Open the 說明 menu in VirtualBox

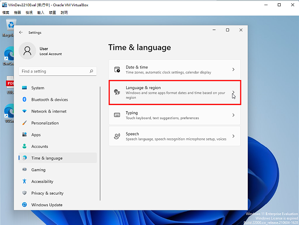click(64, 12)
